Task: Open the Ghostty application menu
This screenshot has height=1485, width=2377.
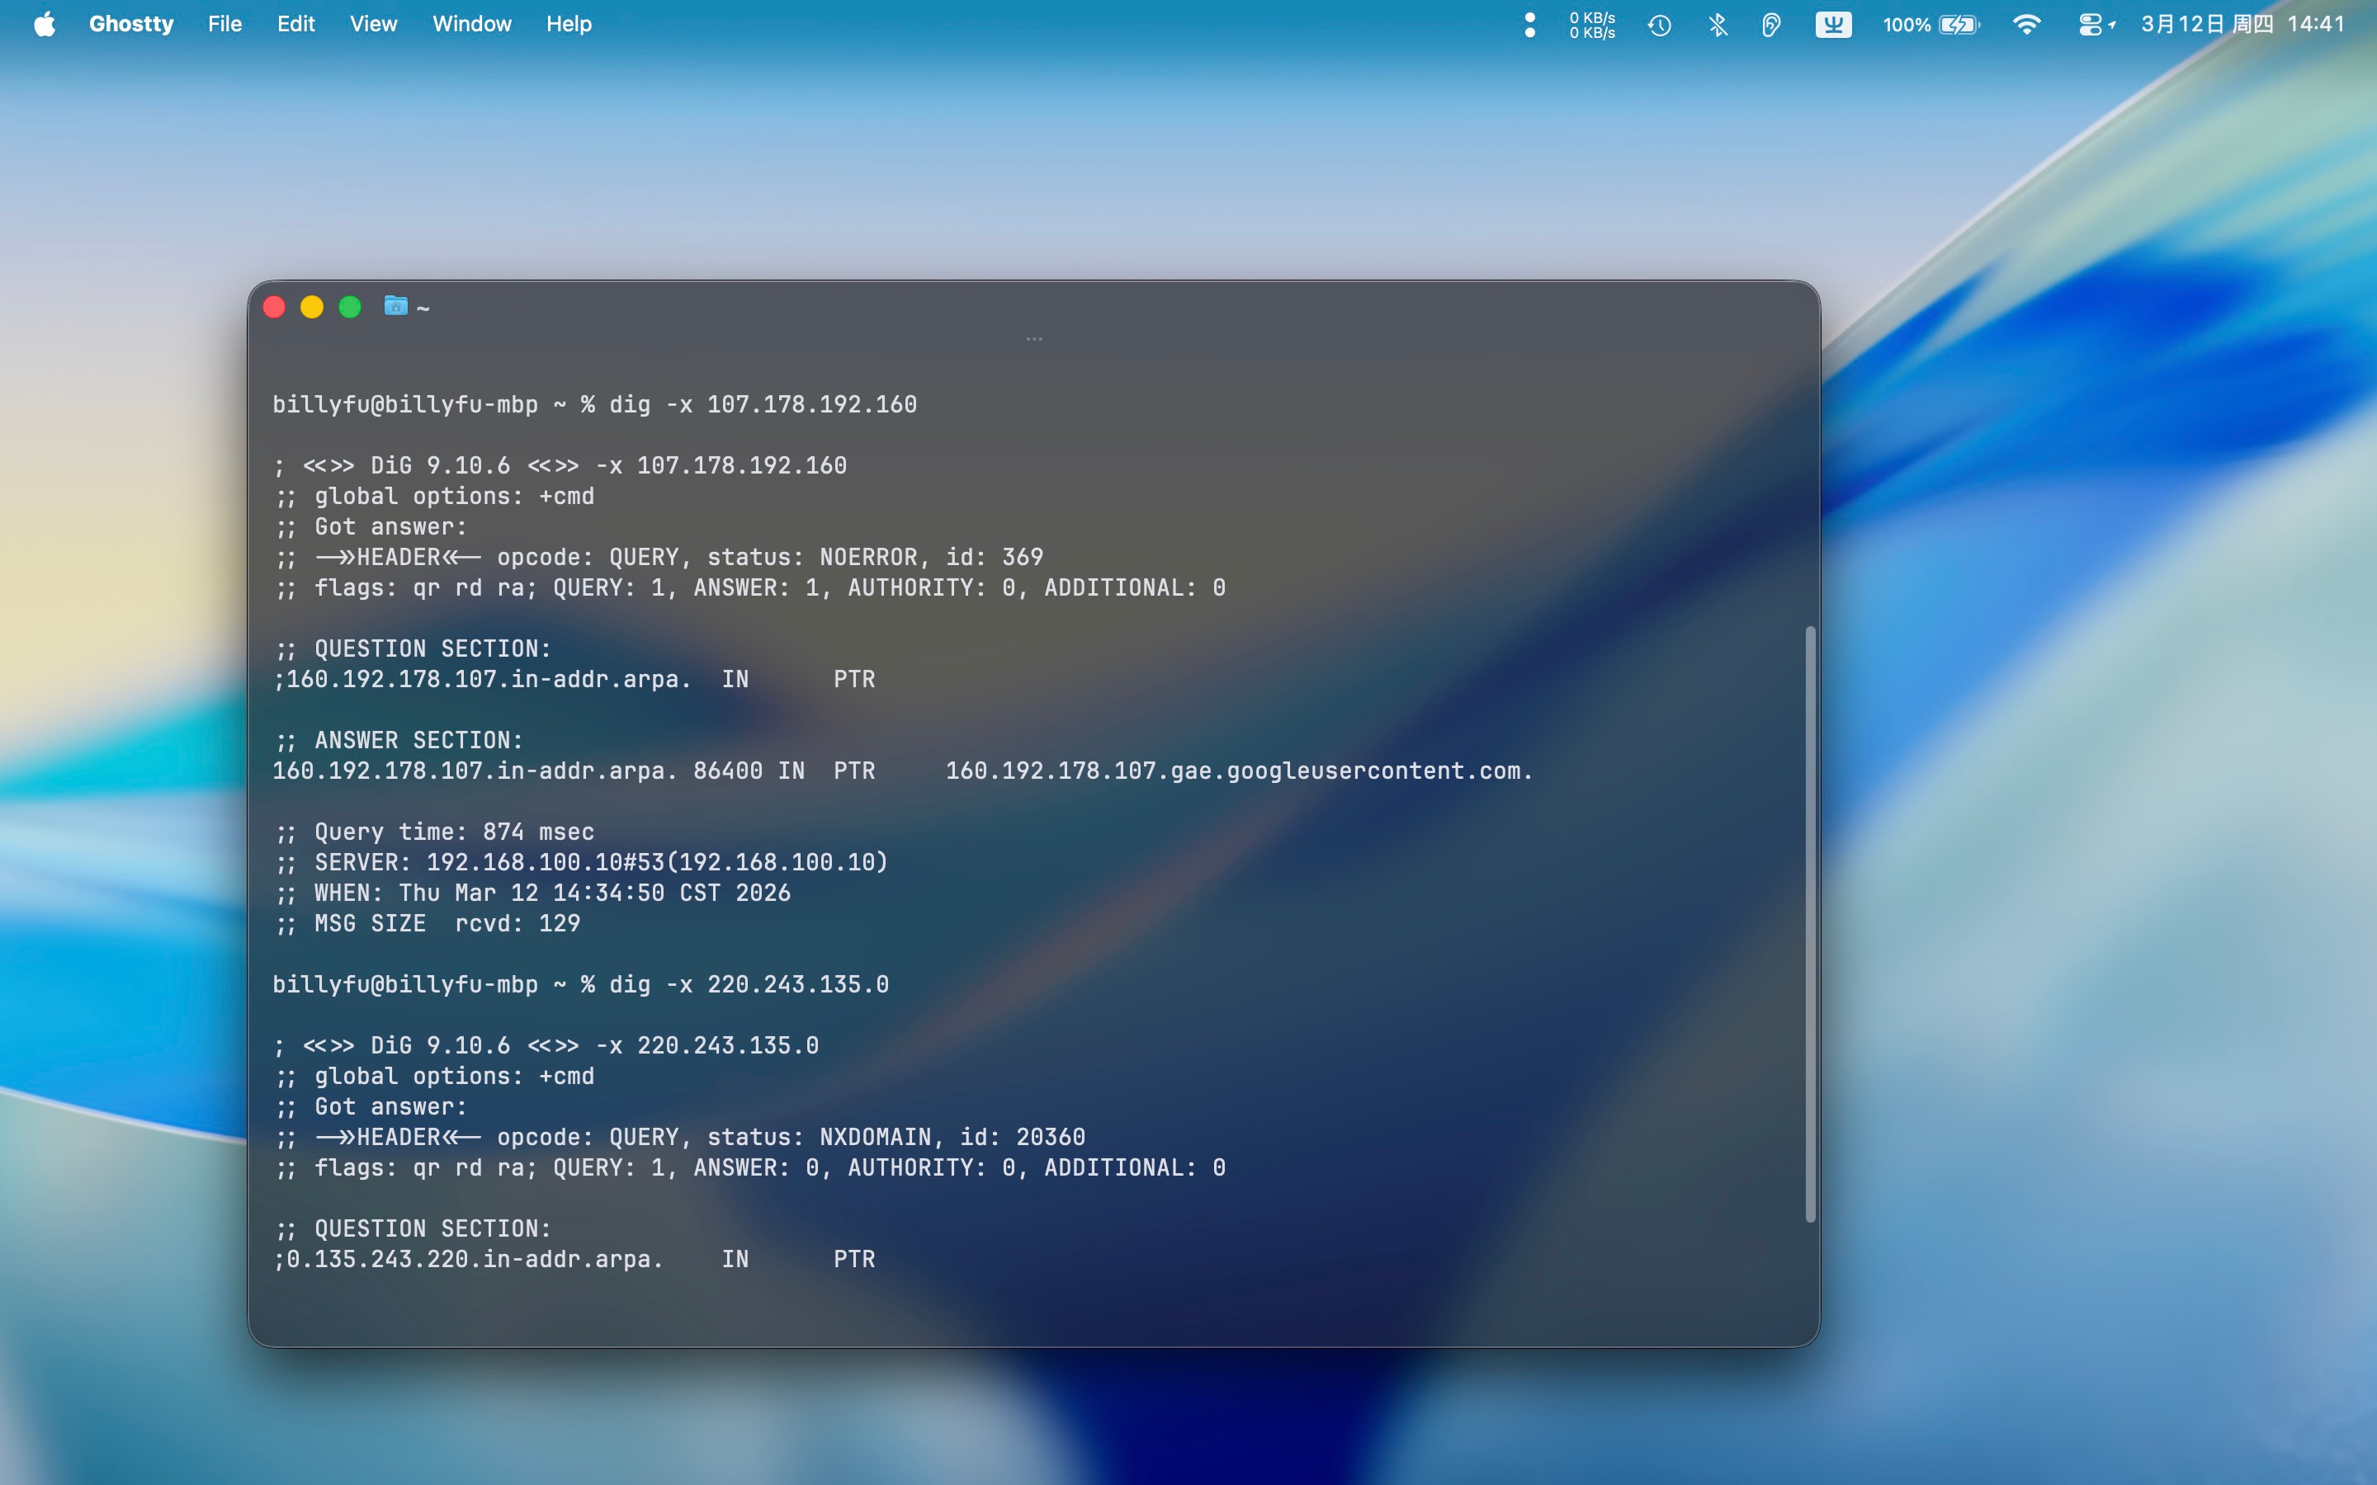Action: coord(130,24)
